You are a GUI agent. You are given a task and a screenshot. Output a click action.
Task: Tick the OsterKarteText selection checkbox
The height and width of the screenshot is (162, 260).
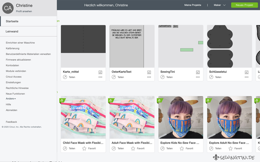149,72
